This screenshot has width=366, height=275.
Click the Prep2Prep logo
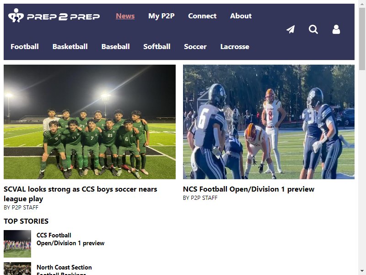tap(54, 16)
